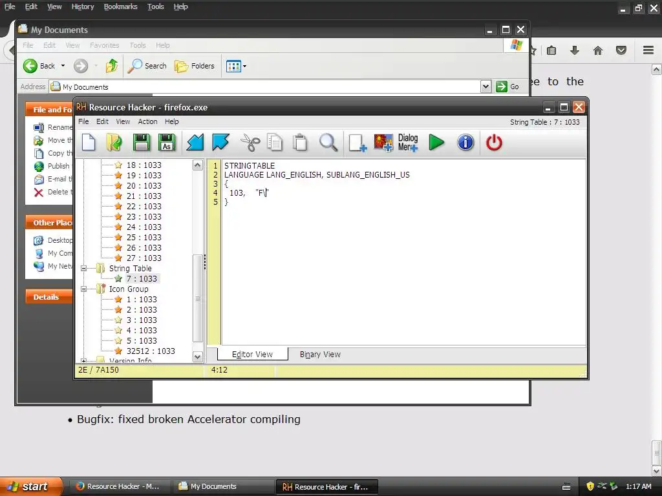Viewport: 662px width, 496px height.
Task: Click the Firefox bookmarks list icon
Action: pyautogui.click(x=551, y=50)
